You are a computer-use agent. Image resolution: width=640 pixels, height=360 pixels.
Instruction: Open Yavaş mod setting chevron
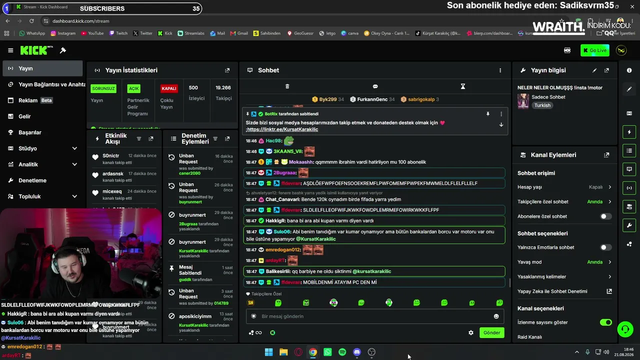(609, 262)
